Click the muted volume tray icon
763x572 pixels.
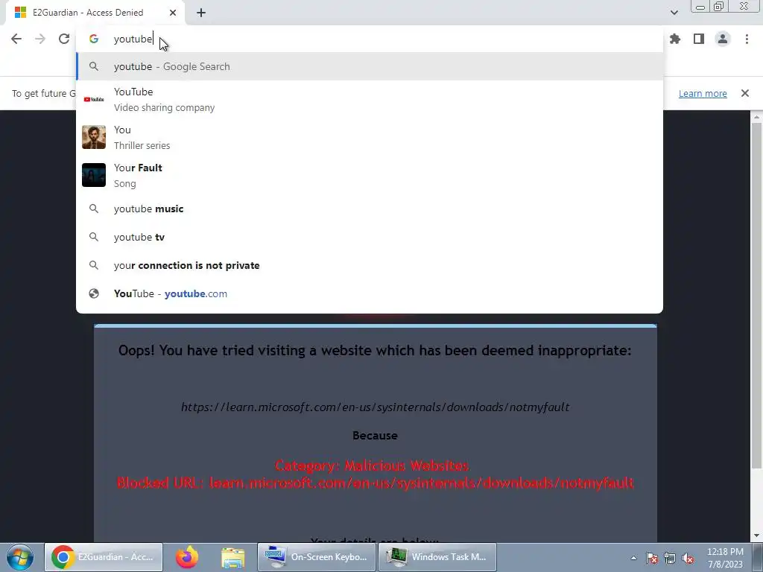coord(688,558)
